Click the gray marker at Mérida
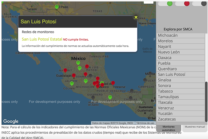 pyautogui.click(x=150, y=74)
